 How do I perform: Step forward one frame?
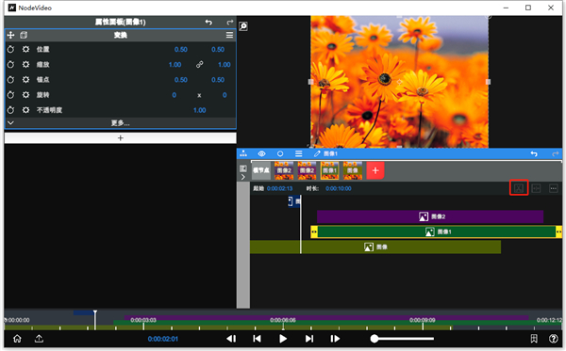tap(335, 339)
